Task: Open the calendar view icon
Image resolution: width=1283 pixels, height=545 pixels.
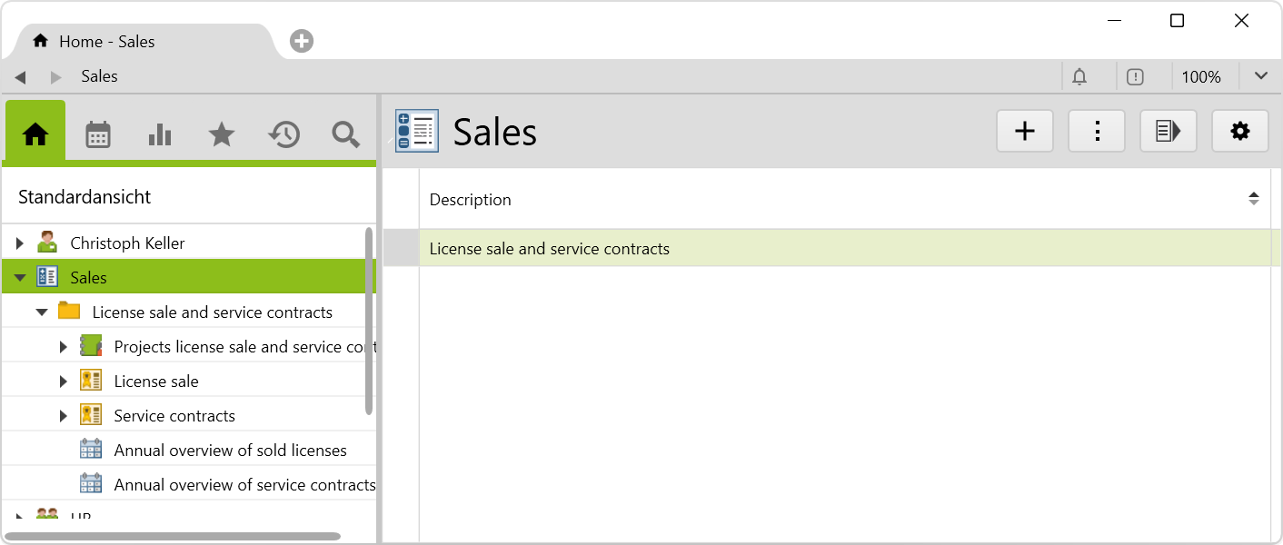Action: (98, 134)
